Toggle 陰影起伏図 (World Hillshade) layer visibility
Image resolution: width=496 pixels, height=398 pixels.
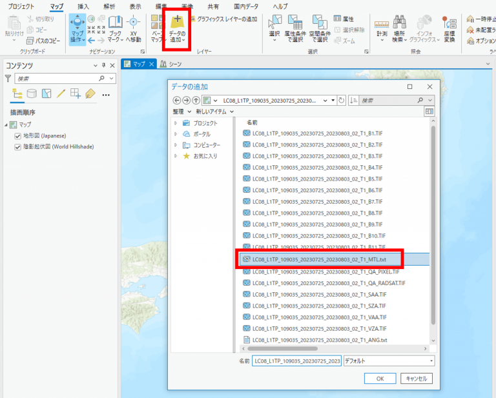(x=17, y=147)
